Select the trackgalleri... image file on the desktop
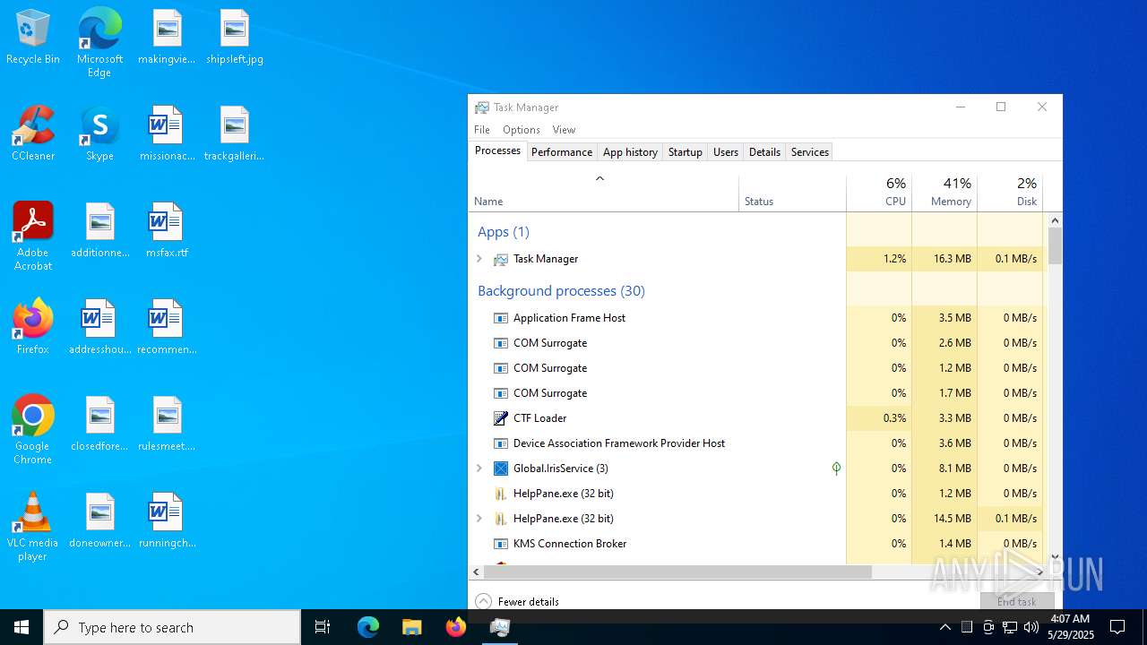The image size is (1147, 645). [x=234, y=134]
